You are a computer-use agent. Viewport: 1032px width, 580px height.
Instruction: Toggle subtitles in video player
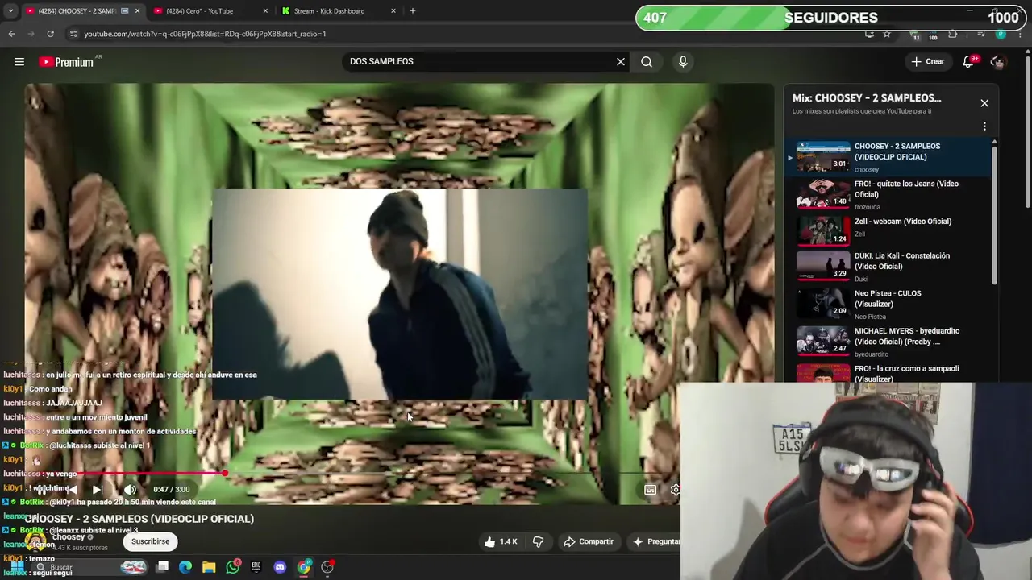(650, 490)
